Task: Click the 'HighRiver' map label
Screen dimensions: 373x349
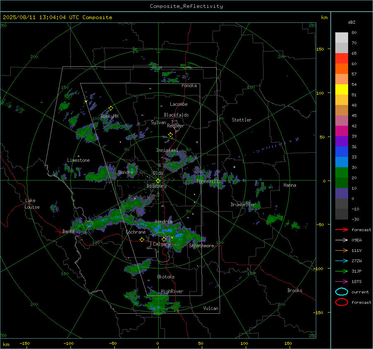Action: pos(172,291)
